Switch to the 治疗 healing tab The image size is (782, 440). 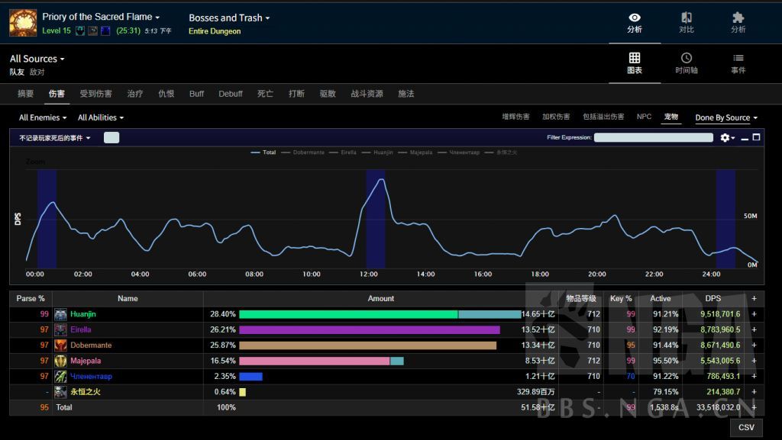135,94
